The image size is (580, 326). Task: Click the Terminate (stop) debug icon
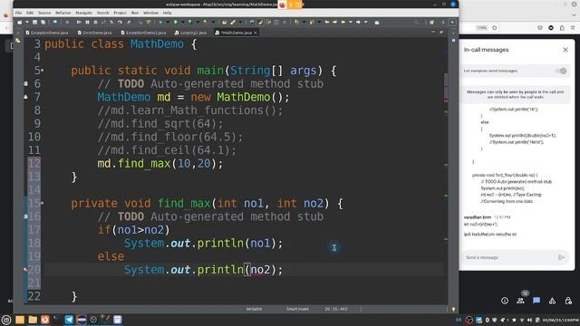[x=95, y=22]
